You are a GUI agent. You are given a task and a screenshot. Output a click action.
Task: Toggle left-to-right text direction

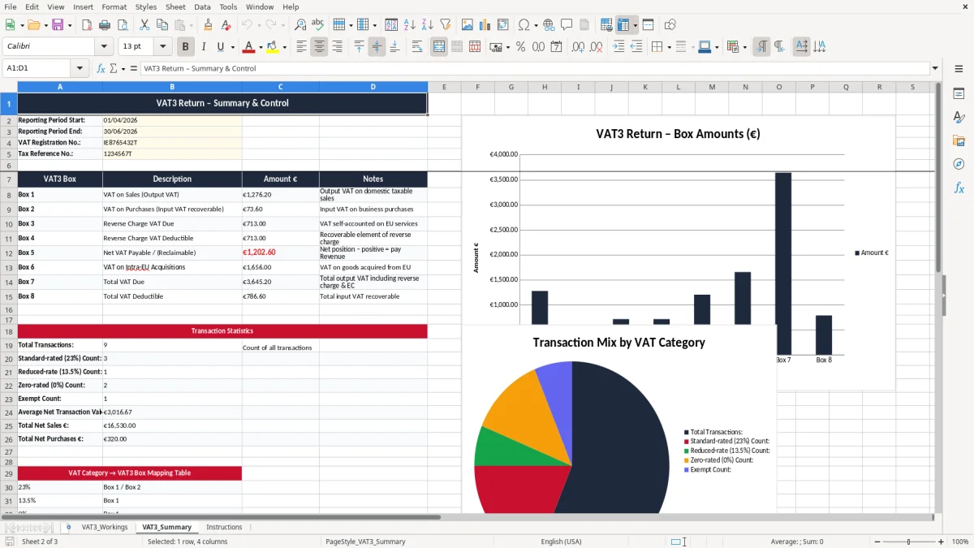[x=761, y=47]
